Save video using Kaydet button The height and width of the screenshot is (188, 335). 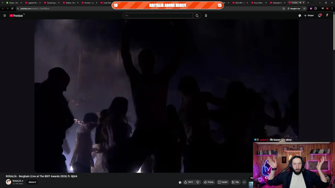(x=223, y=182)
